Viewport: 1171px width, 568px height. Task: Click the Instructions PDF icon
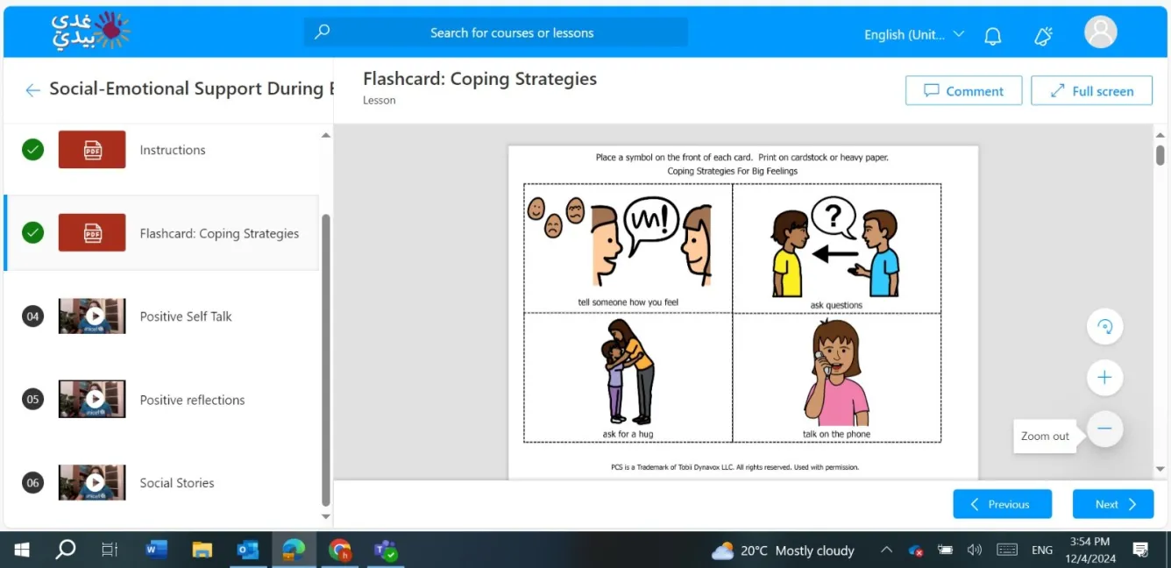(92, 150)
